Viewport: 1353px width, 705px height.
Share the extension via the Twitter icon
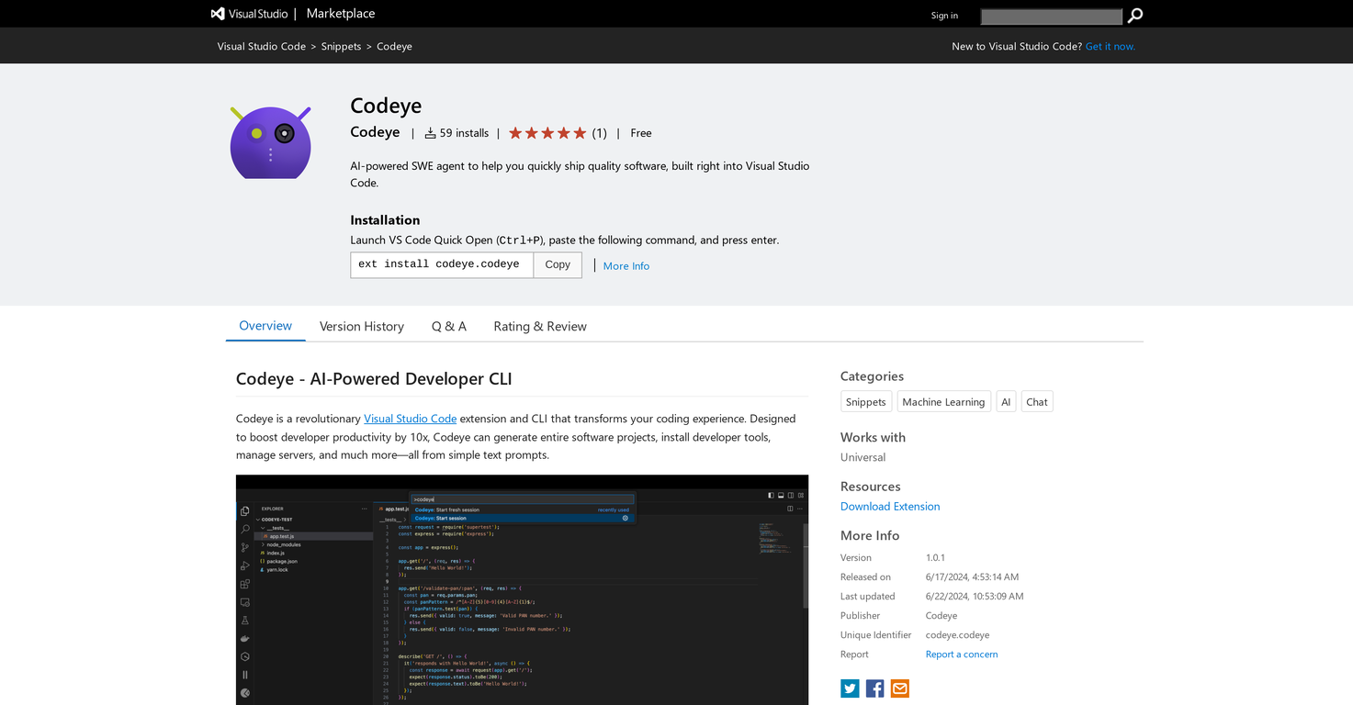849,688
